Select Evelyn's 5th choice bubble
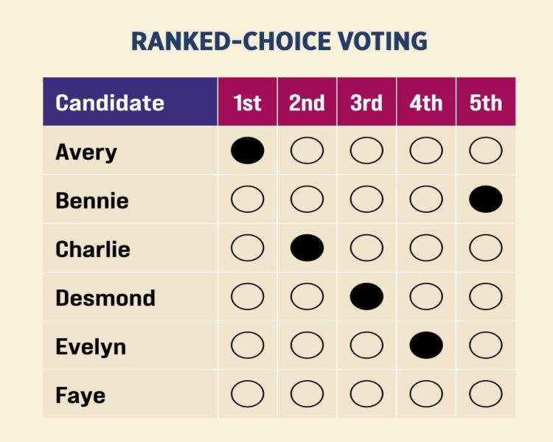The image size is (553, 442). click(x=486, y=345)
